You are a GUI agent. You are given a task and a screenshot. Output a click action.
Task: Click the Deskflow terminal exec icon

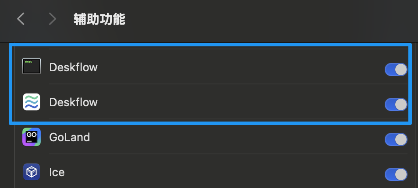click(x=32, y=66)
